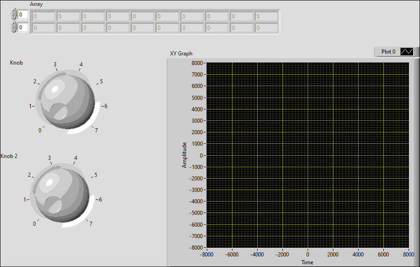Screen dimensions: 420x267
Task: Click the Array's lower index number field
Action: (x=23, y=27)
